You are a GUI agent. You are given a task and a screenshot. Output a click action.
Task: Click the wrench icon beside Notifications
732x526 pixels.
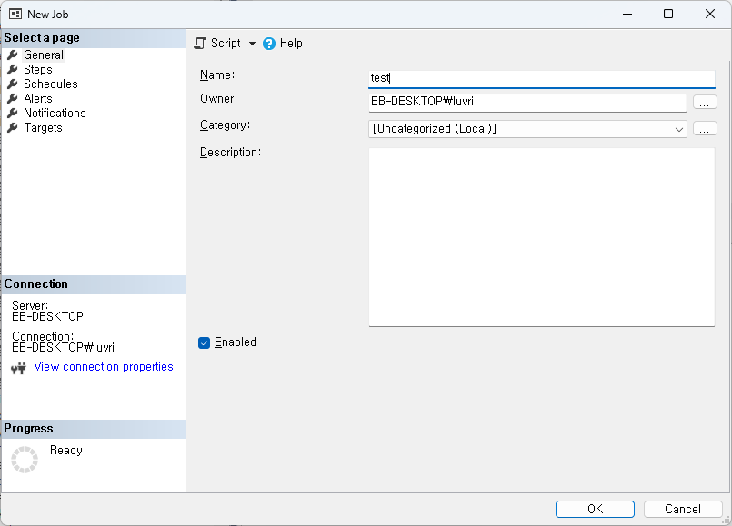13,113
